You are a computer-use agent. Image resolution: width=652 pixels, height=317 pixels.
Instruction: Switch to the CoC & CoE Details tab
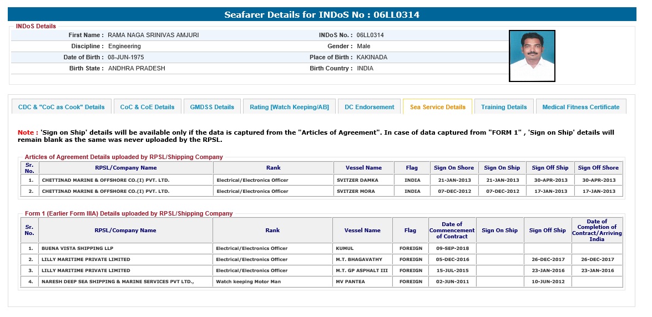147,107
